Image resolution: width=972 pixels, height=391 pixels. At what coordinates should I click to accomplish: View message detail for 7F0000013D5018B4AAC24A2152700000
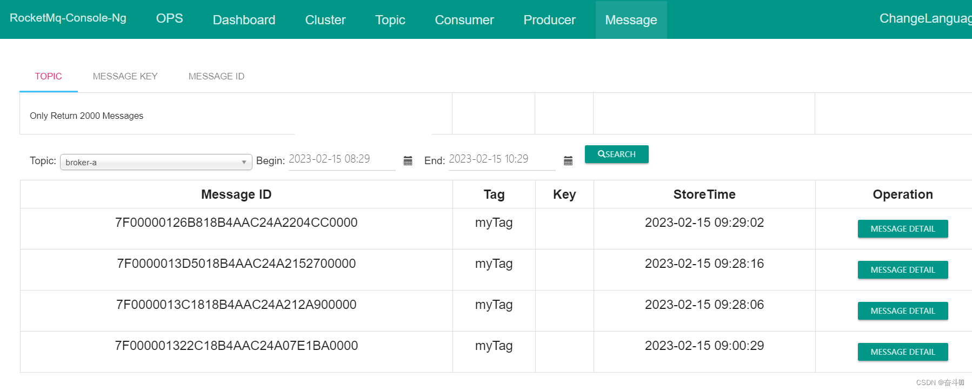[903, 269]
